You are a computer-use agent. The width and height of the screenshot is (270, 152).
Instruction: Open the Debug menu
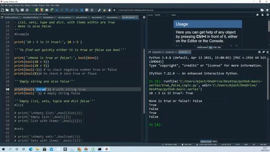(27, 5)
